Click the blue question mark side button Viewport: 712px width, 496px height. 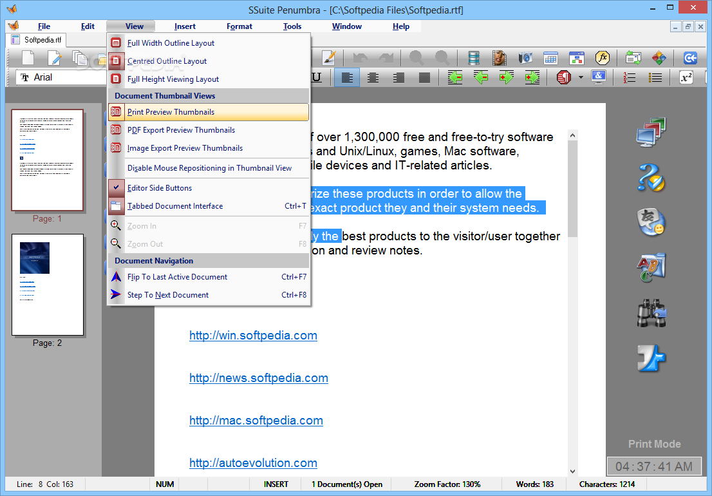651,177
